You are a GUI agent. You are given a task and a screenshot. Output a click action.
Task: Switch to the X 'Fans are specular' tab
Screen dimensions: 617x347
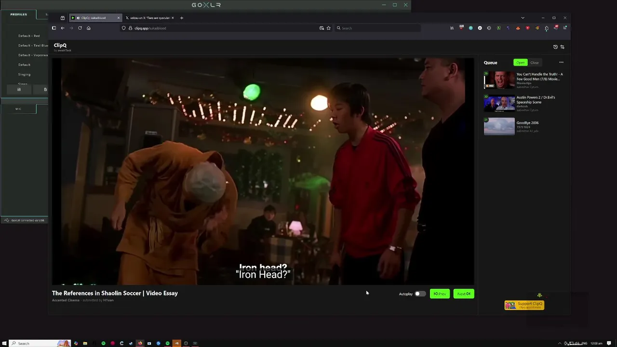150,18
